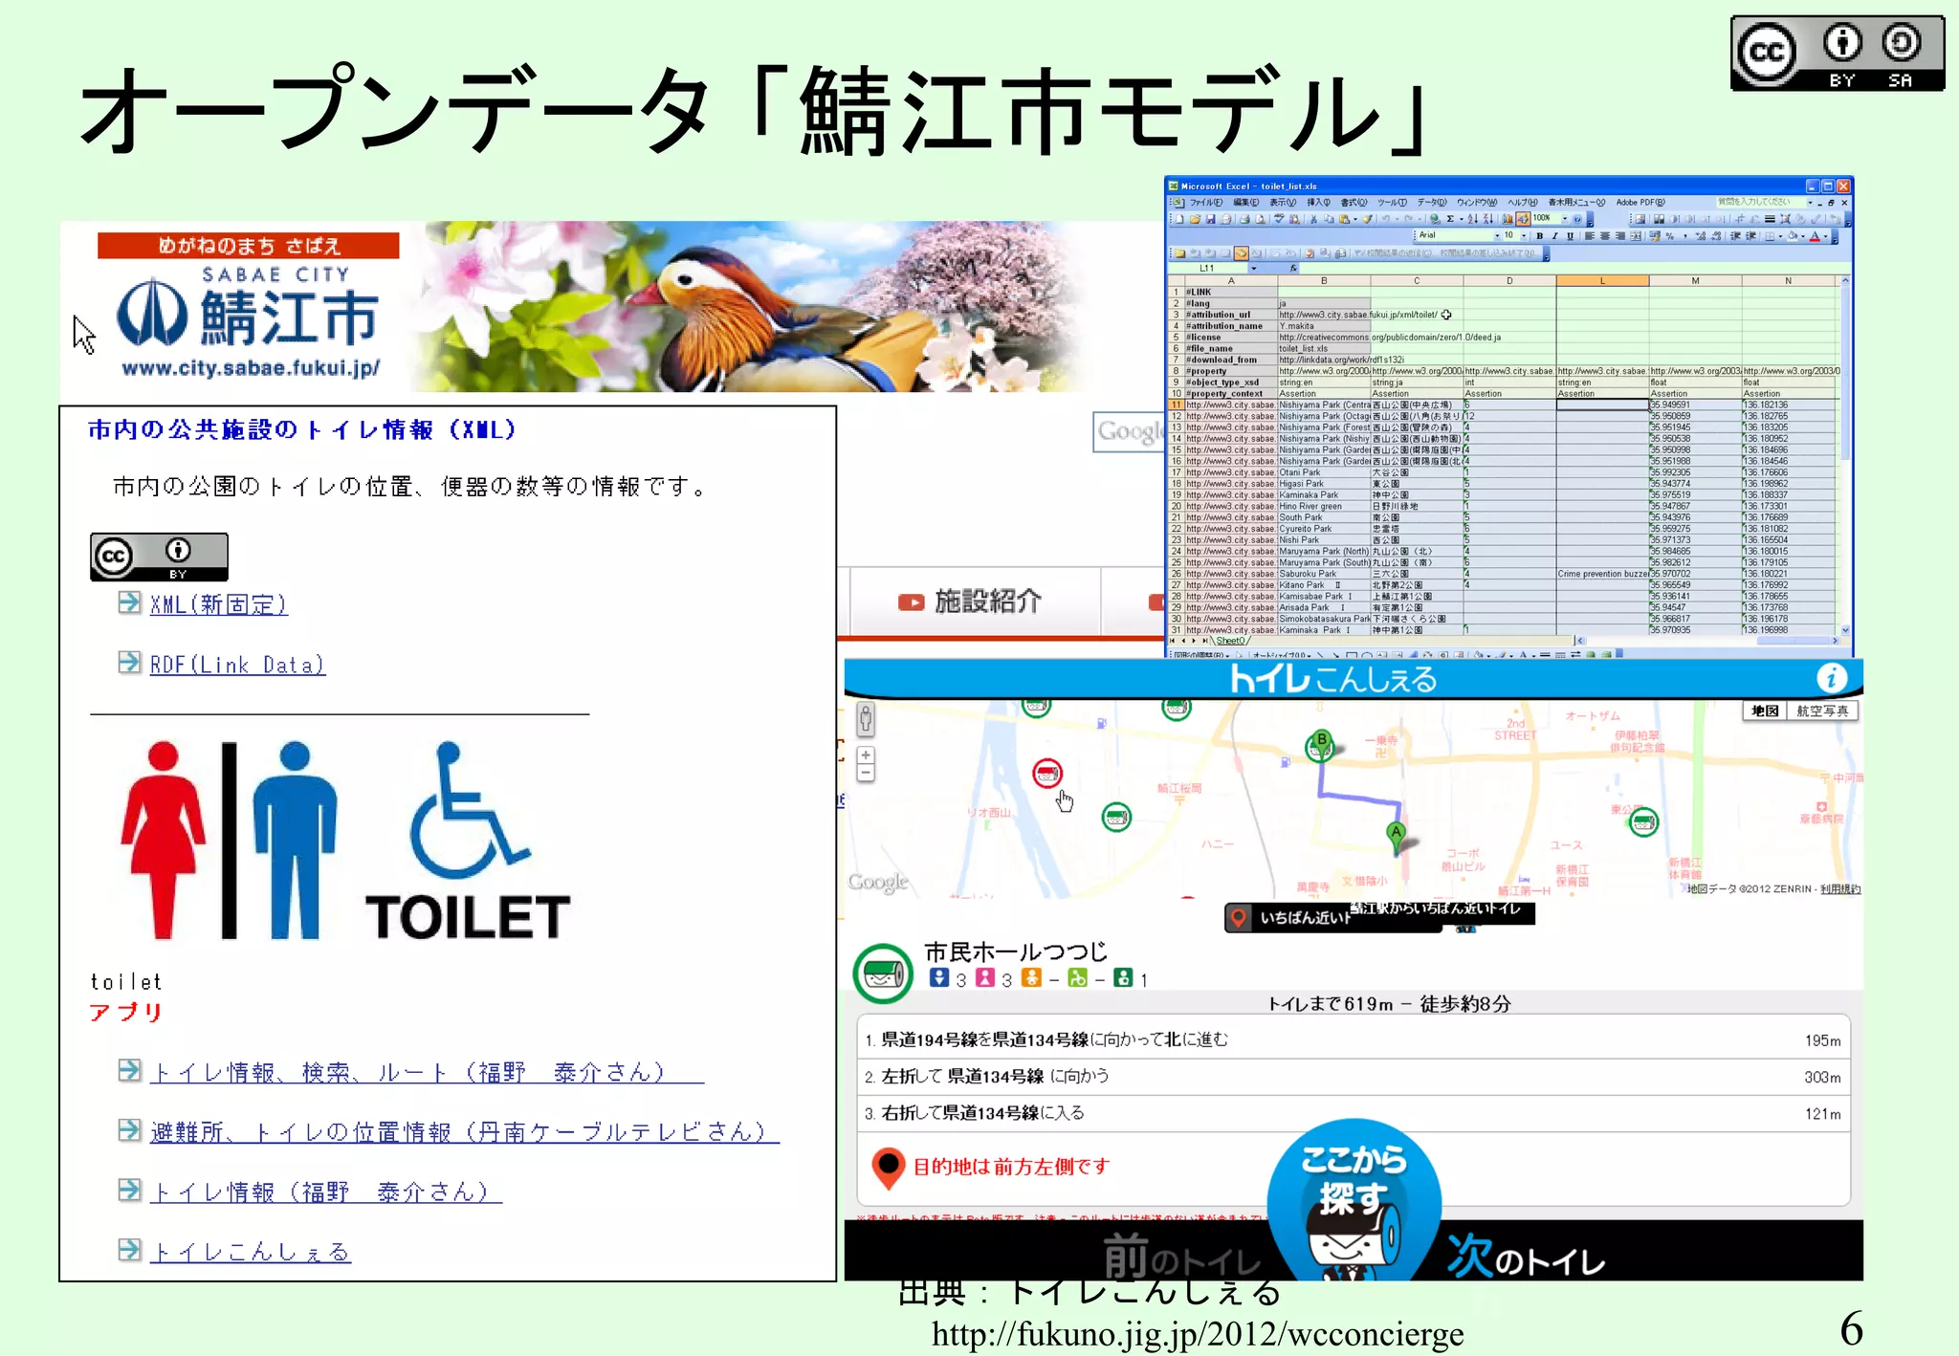1959x1356 pixels.
Task: Click the Copy icon in Excel toolbar
Action: coord(1329,219)
